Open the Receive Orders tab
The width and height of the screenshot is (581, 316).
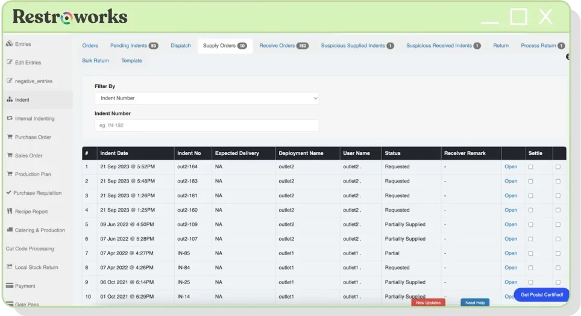tap(284, 46)
